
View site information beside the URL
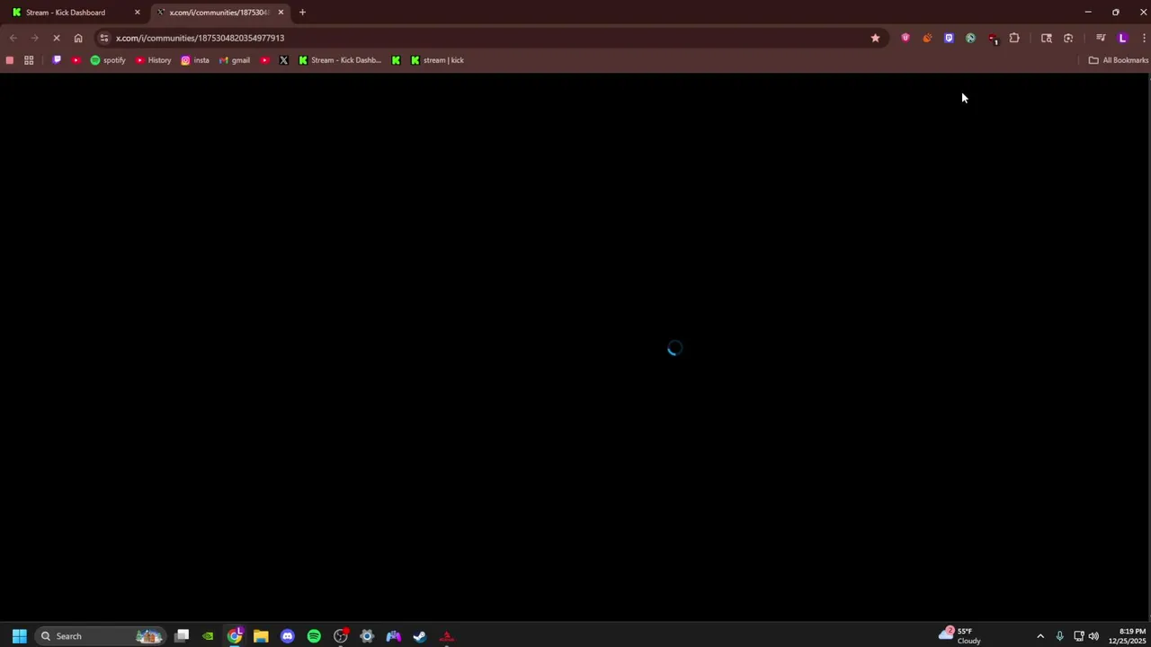click(104, 38)
